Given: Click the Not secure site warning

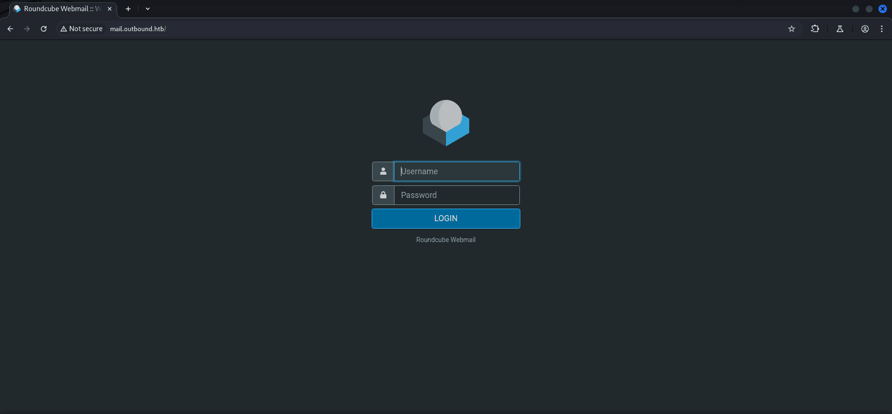Looking at the screenshot, I should point(82,29).
